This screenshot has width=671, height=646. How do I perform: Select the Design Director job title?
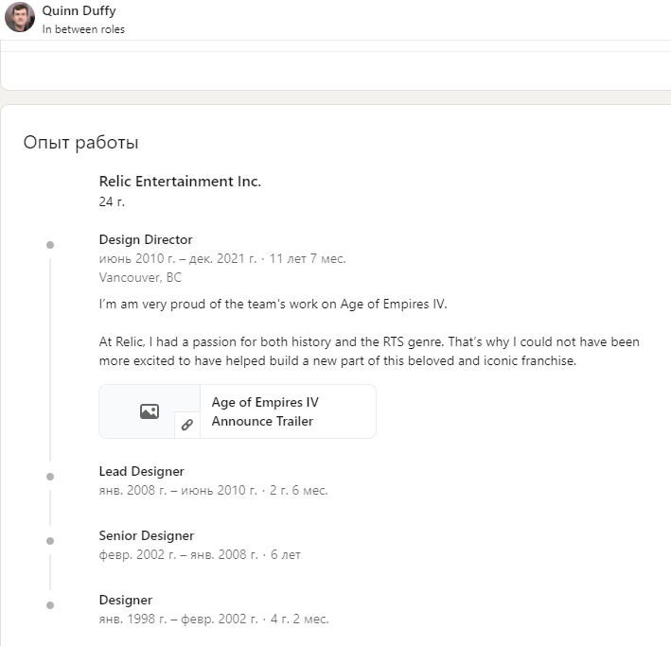pos(146,239)
